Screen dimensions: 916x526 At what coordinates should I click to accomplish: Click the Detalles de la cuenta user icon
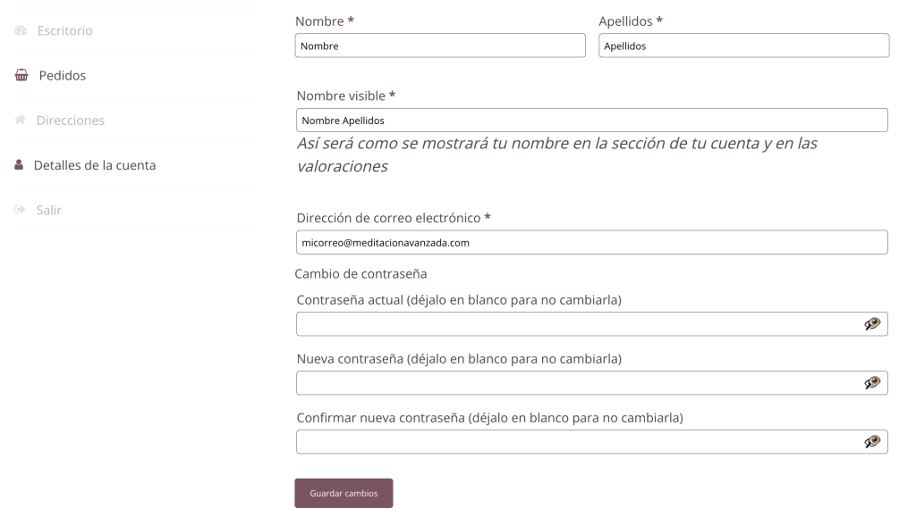coord(19,165)
